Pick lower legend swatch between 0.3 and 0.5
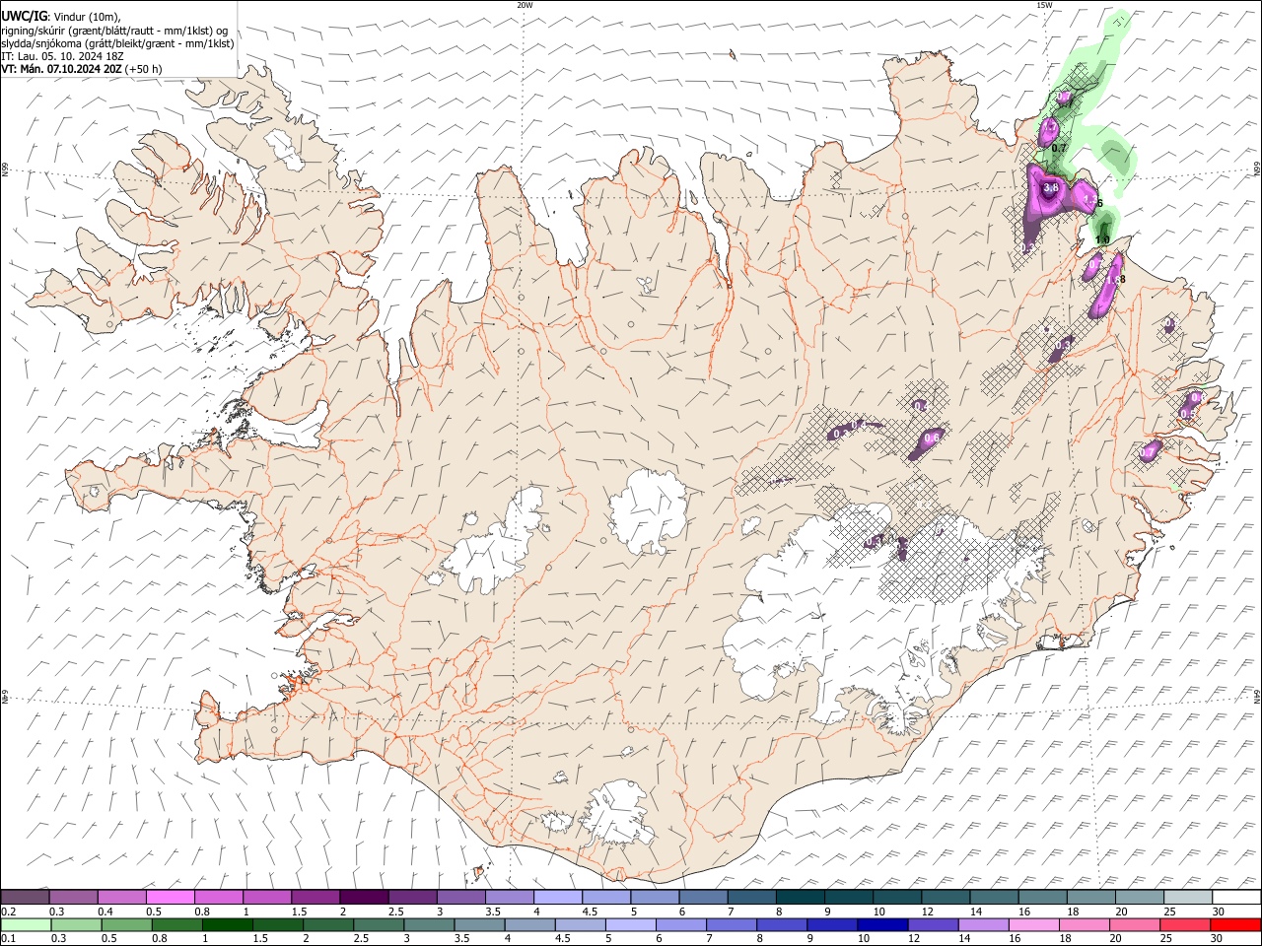 click(76, 924)
